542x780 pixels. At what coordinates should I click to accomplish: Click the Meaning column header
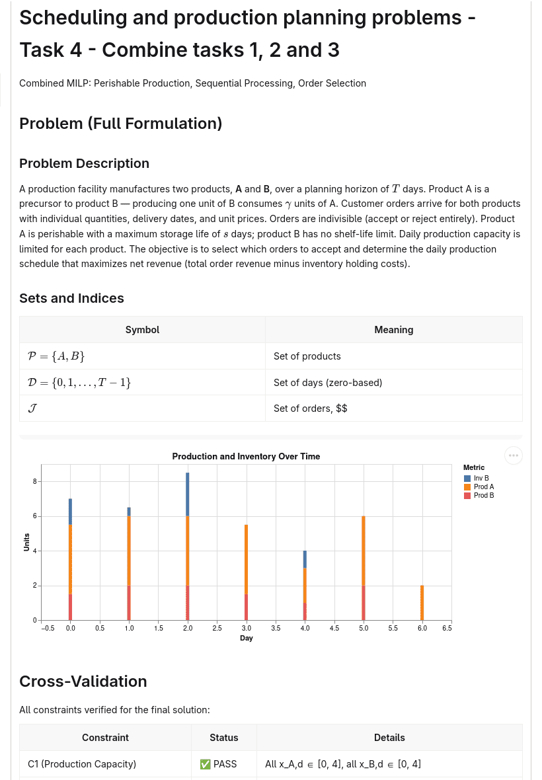click(394, 330)
